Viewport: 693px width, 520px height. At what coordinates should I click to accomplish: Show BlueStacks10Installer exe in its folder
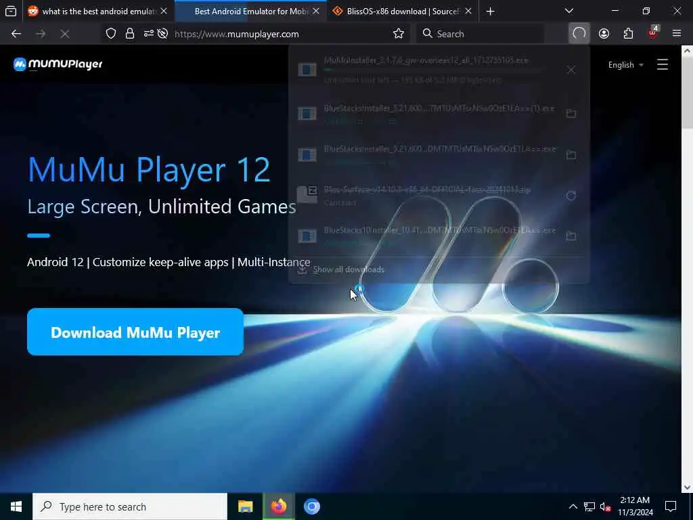click(571, 236)
